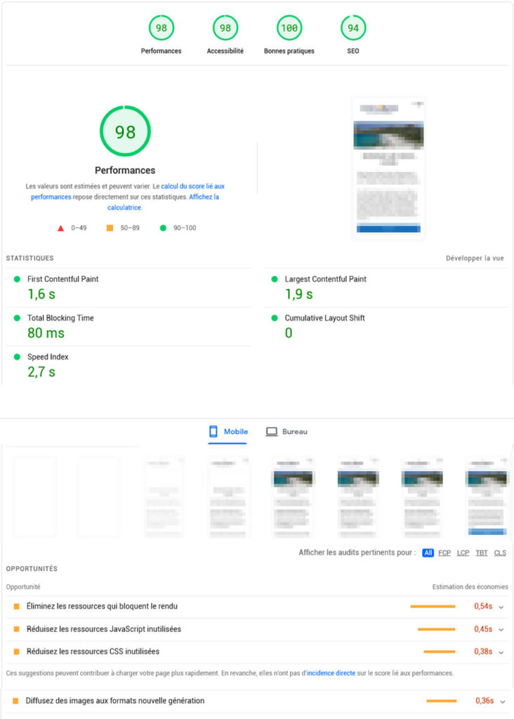Click the desktop monitor icon for Bureau
This screenshot has height=719, width=514.
tap(272, 432)
